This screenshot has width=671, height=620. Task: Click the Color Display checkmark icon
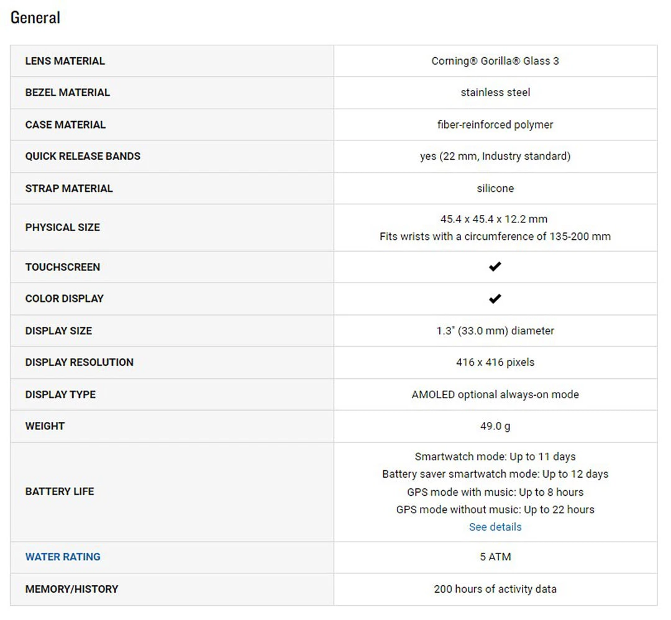495,299
